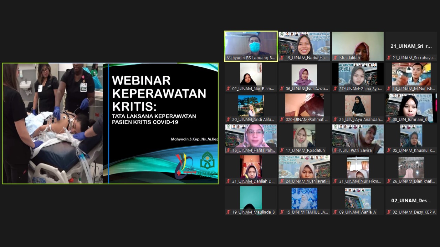Click the muted mic icon next to Nurul Putri Savira
The image size is (440, 247).
335,151
